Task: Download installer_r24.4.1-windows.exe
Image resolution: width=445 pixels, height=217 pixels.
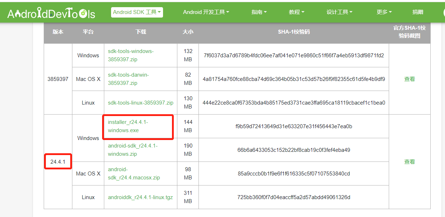Action: click(x=128, y=126)
